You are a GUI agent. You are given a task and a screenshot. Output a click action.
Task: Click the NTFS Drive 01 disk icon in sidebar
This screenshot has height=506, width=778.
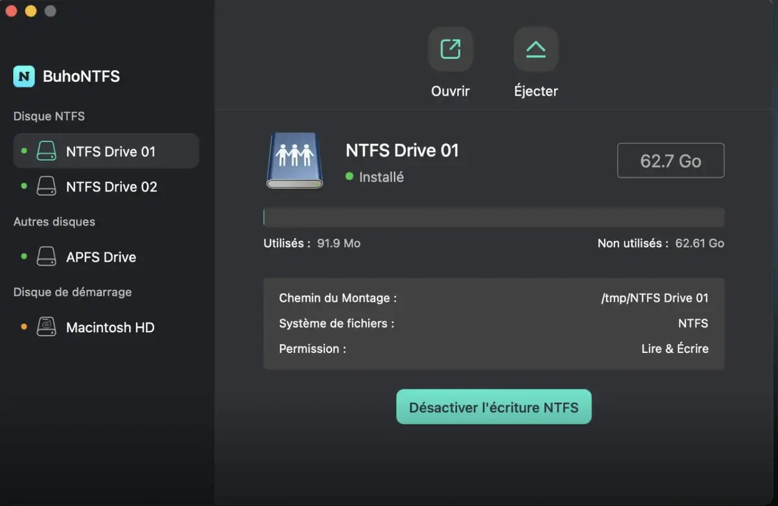click(x=47, y=151)
